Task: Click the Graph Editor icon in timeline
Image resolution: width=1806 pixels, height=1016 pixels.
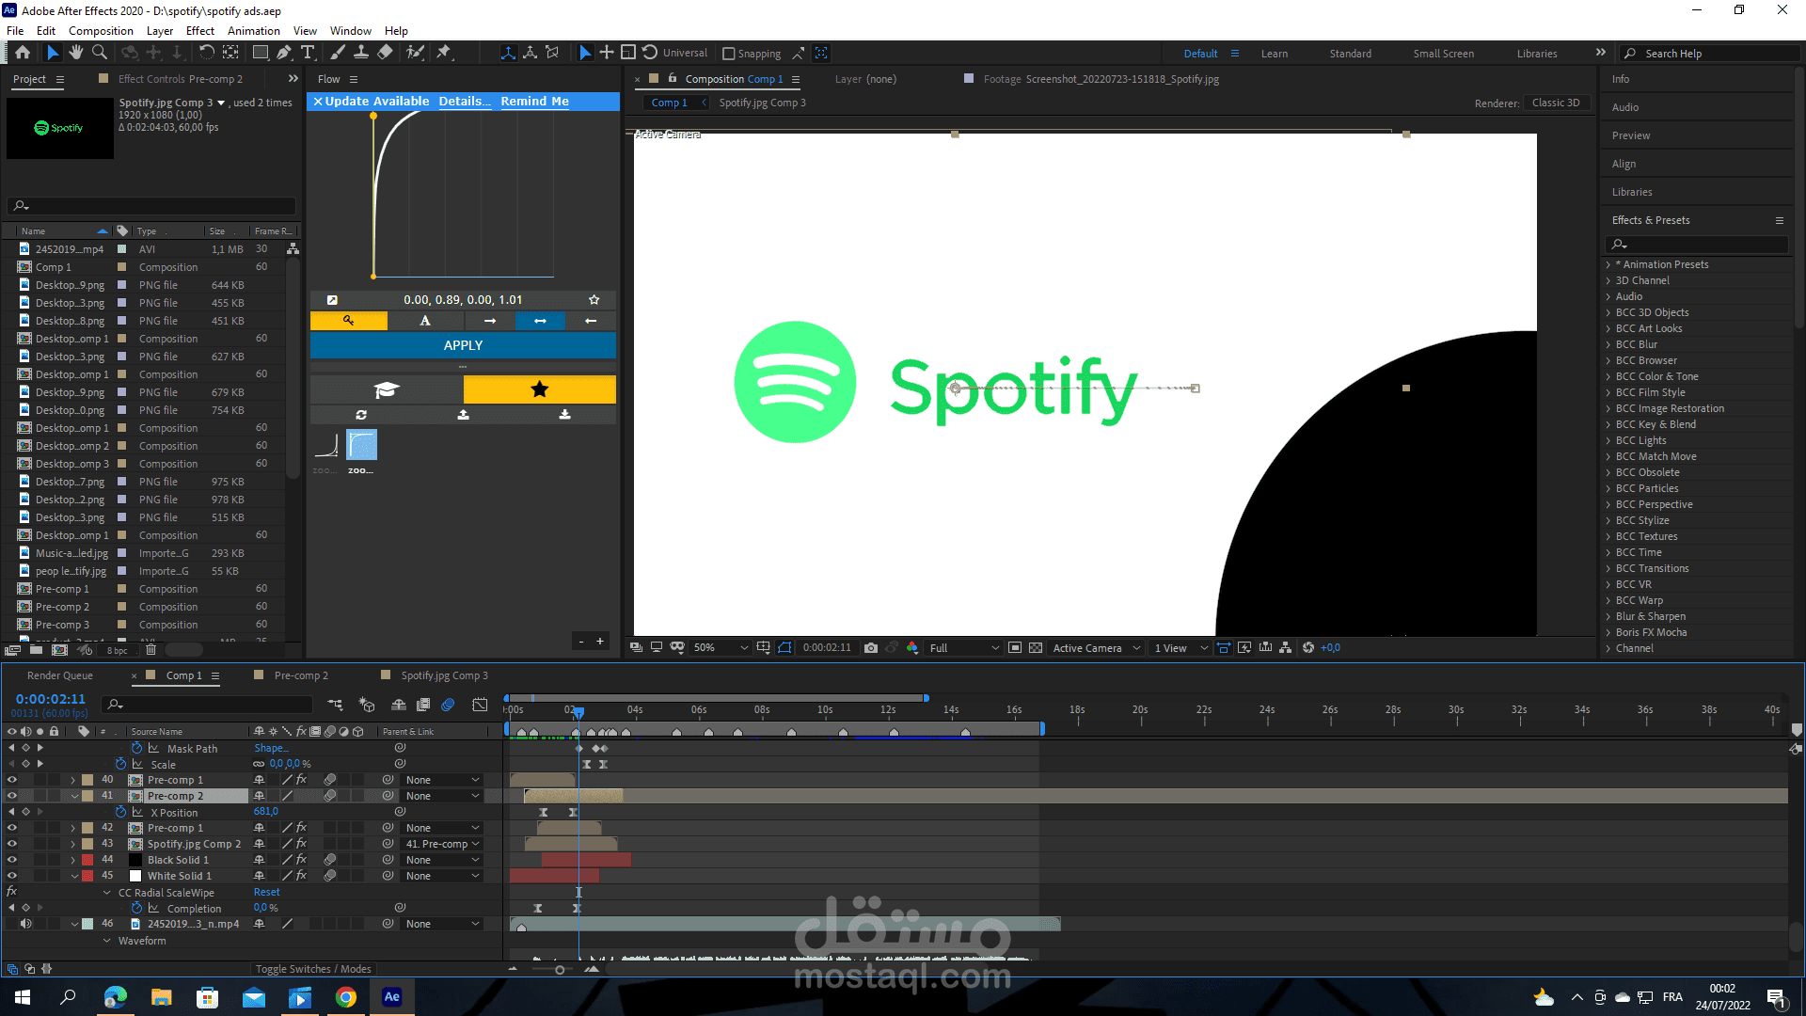Action: (x=480, y=705)
